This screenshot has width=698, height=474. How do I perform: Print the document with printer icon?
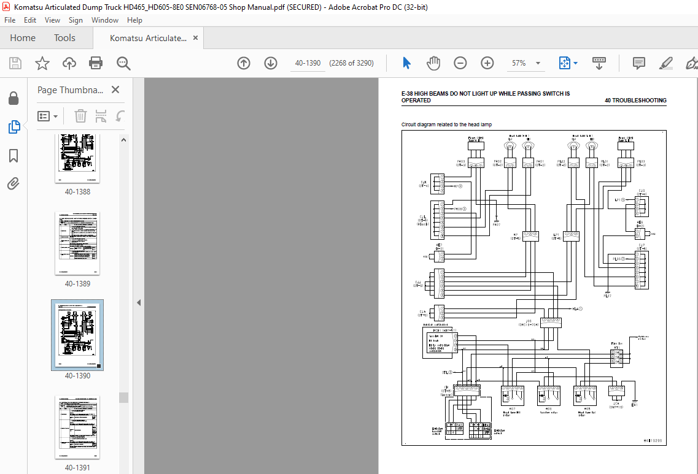[96, 63]
